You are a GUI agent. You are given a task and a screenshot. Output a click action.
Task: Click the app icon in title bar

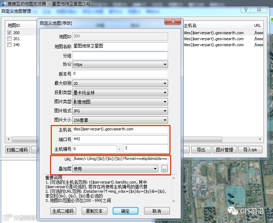click(x=3, y=4)
